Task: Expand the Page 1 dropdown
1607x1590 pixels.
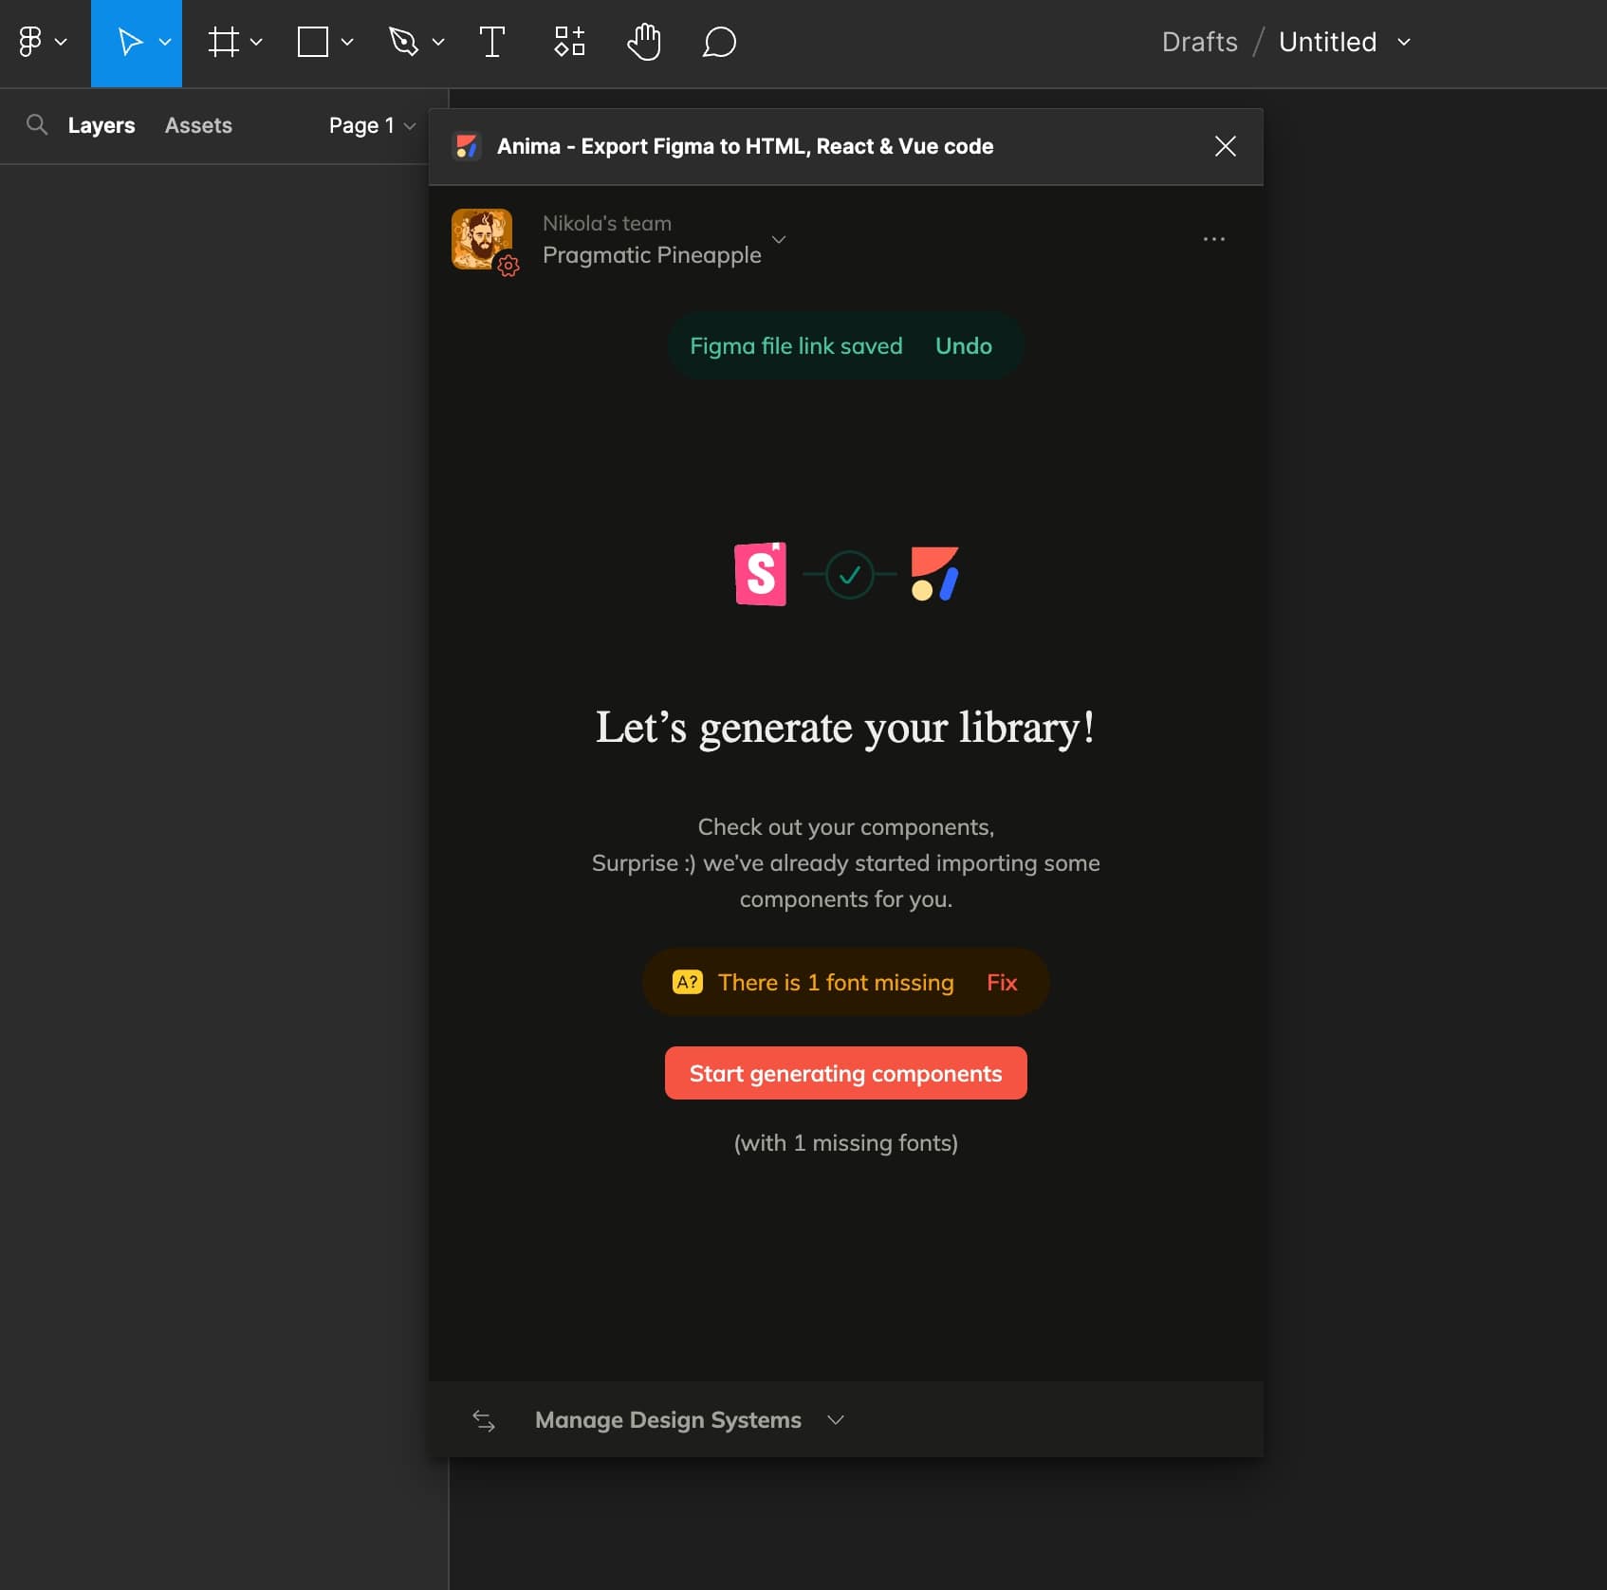Action: [372, 125]
